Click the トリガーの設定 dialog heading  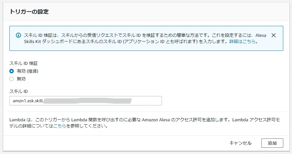pos(29,12)
